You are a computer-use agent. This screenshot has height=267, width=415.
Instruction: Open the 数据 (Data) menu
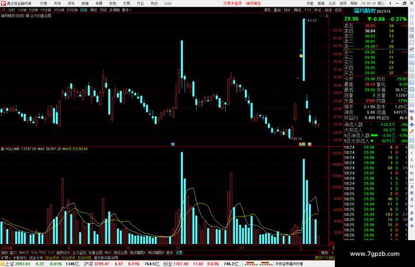pos(85,3)
